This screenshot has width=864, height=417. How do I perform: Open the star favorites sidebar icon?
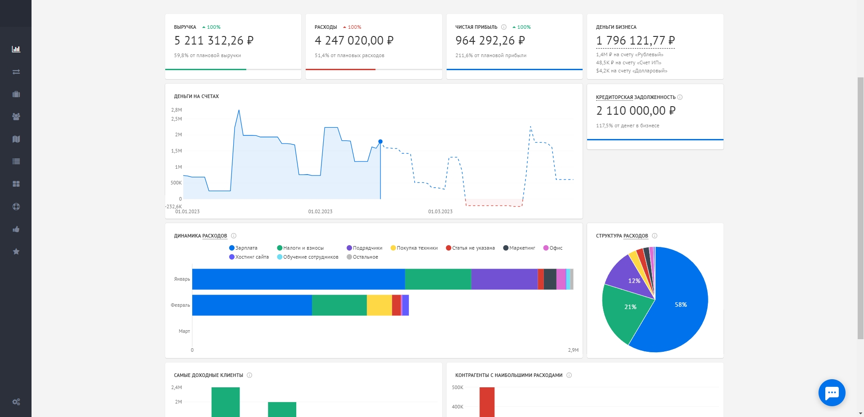click(16, 251)
